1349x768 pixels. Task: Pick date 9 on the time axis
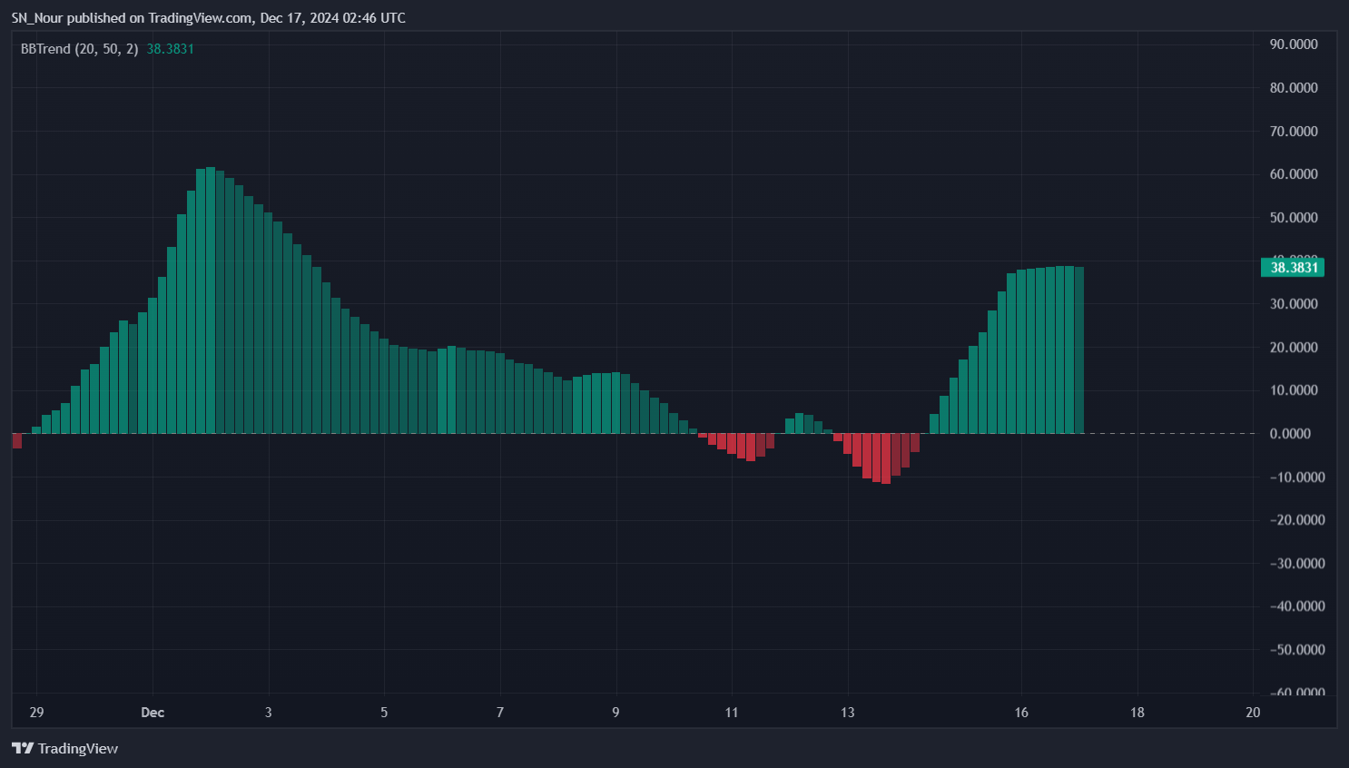(615, 713)
